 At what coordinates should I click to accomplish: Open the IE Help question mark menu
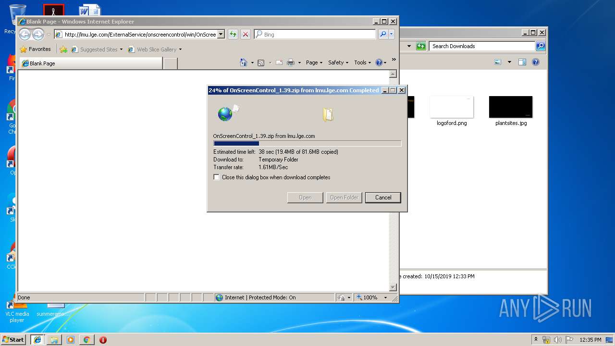pos(381,62)
